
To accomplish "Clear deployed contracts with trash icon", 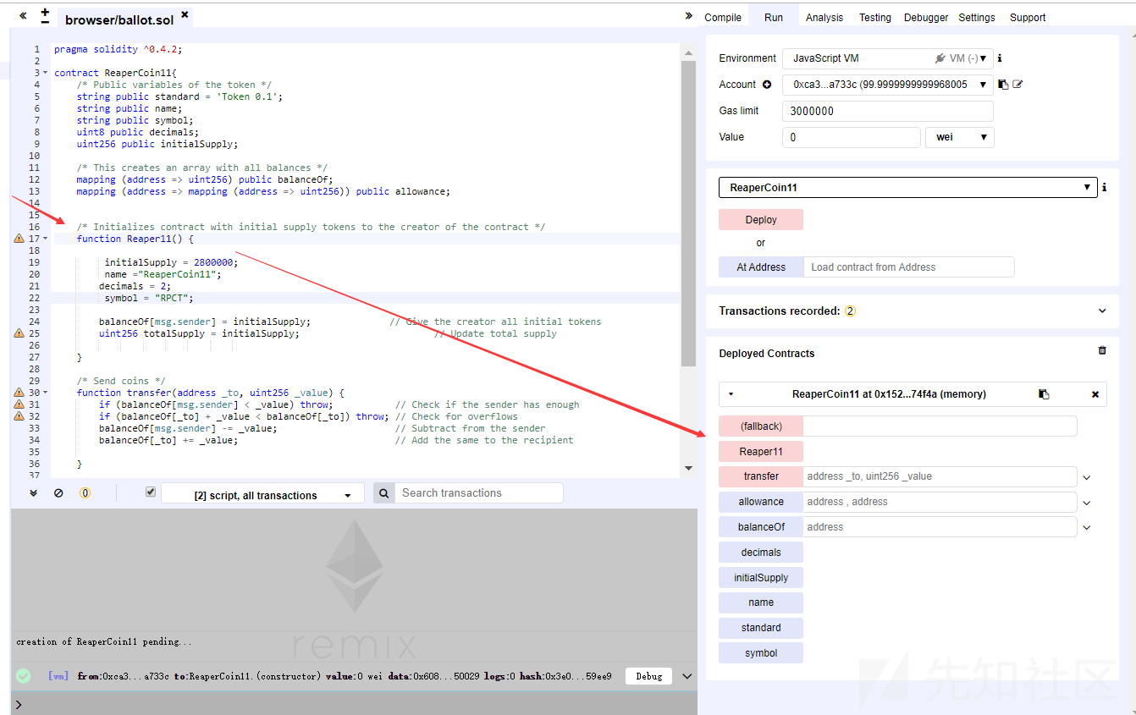I will pyautogui.click(x=1102, y=350).
